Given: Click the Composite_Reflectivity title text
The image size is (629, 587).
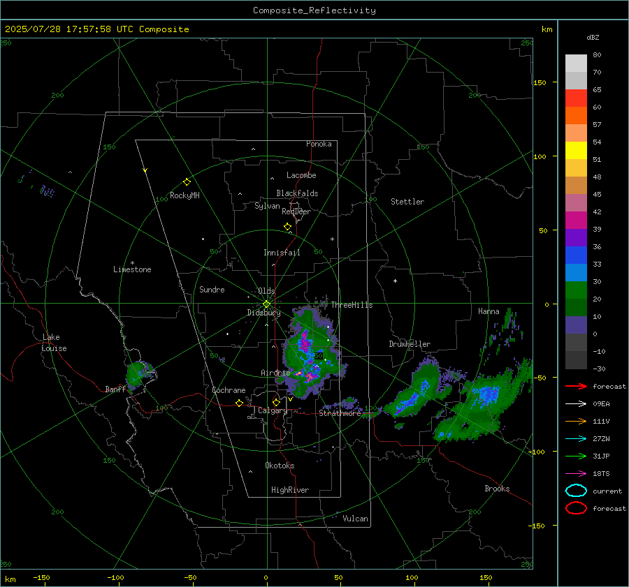Looking at the screenshot, I should pyautogui.click(x=314, y=10).
